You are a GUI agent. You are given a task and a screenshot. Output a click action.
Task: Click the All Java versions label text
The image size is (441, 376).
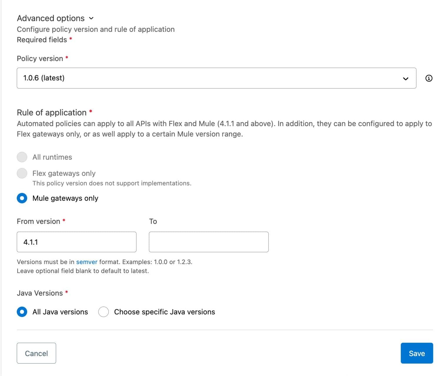pyautogui.click(x=60, y=312)
